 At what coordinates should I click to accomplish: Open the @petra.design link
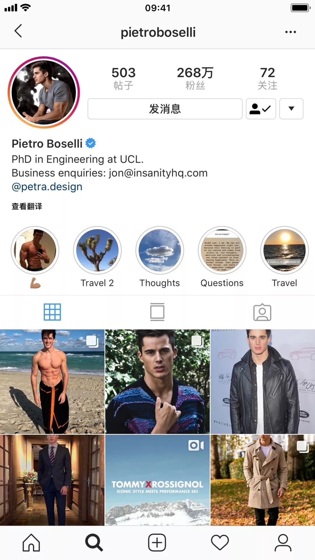click(47, 187)
